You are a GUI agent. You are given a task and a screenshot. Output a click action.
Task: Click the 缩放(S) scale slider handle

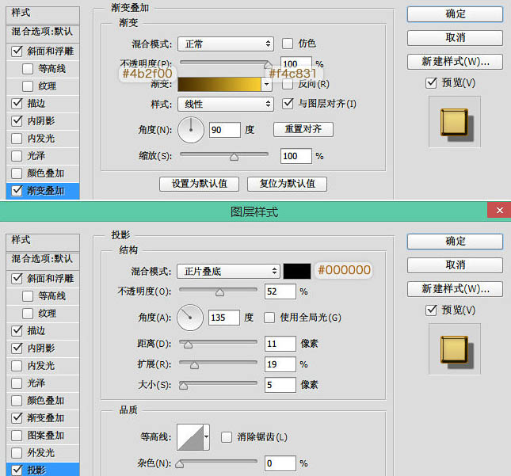coord(234,158)
